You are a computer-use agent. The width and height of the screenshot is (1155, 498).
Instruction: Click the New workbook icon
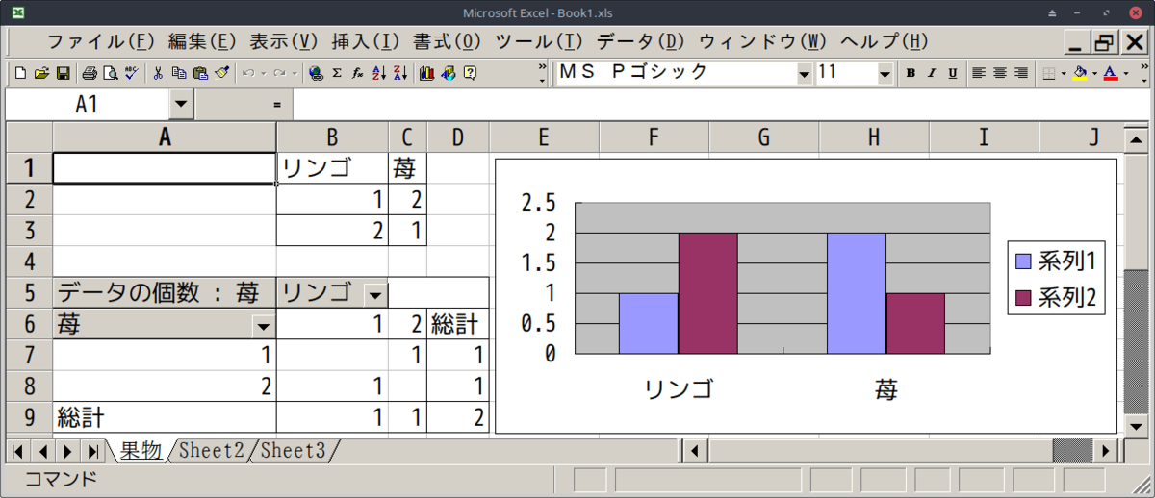tap(20, 73)
